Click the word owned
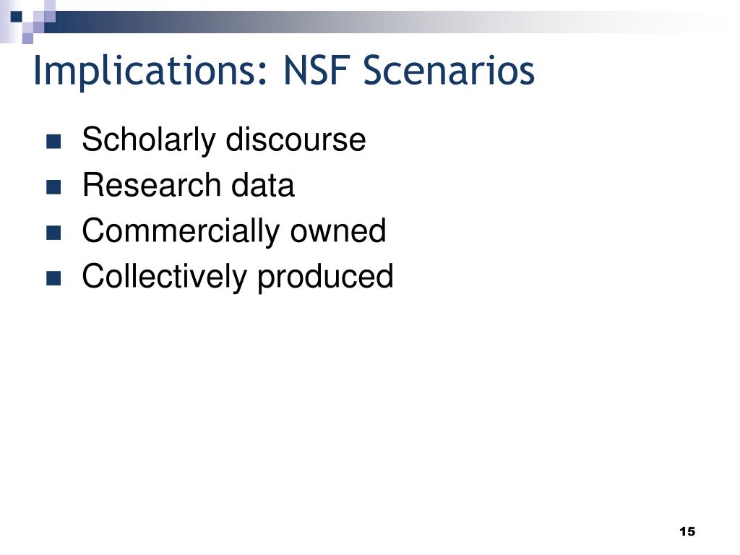This screenshot has height=555, width=740. 338,231
